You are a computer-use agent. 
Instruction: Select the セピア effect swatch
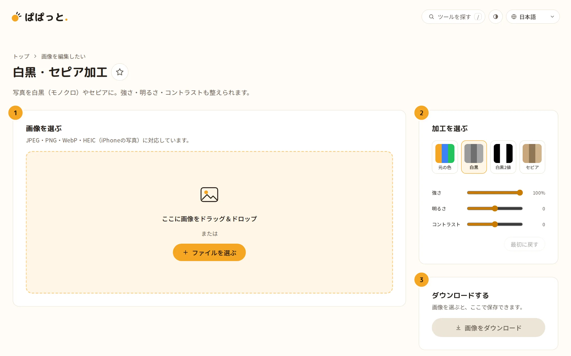[x=532, y=157]
